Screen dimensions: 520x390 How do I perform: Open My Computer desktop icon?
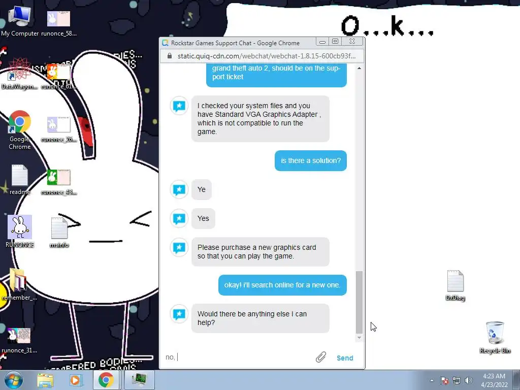pyautogui.click(x=20, y=21)
